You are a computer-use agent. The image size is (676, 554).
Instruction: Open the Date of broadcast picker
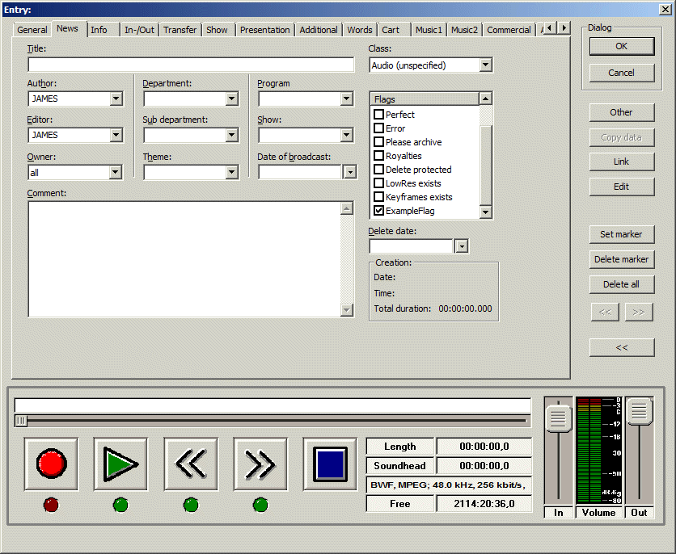pos(349,172)
